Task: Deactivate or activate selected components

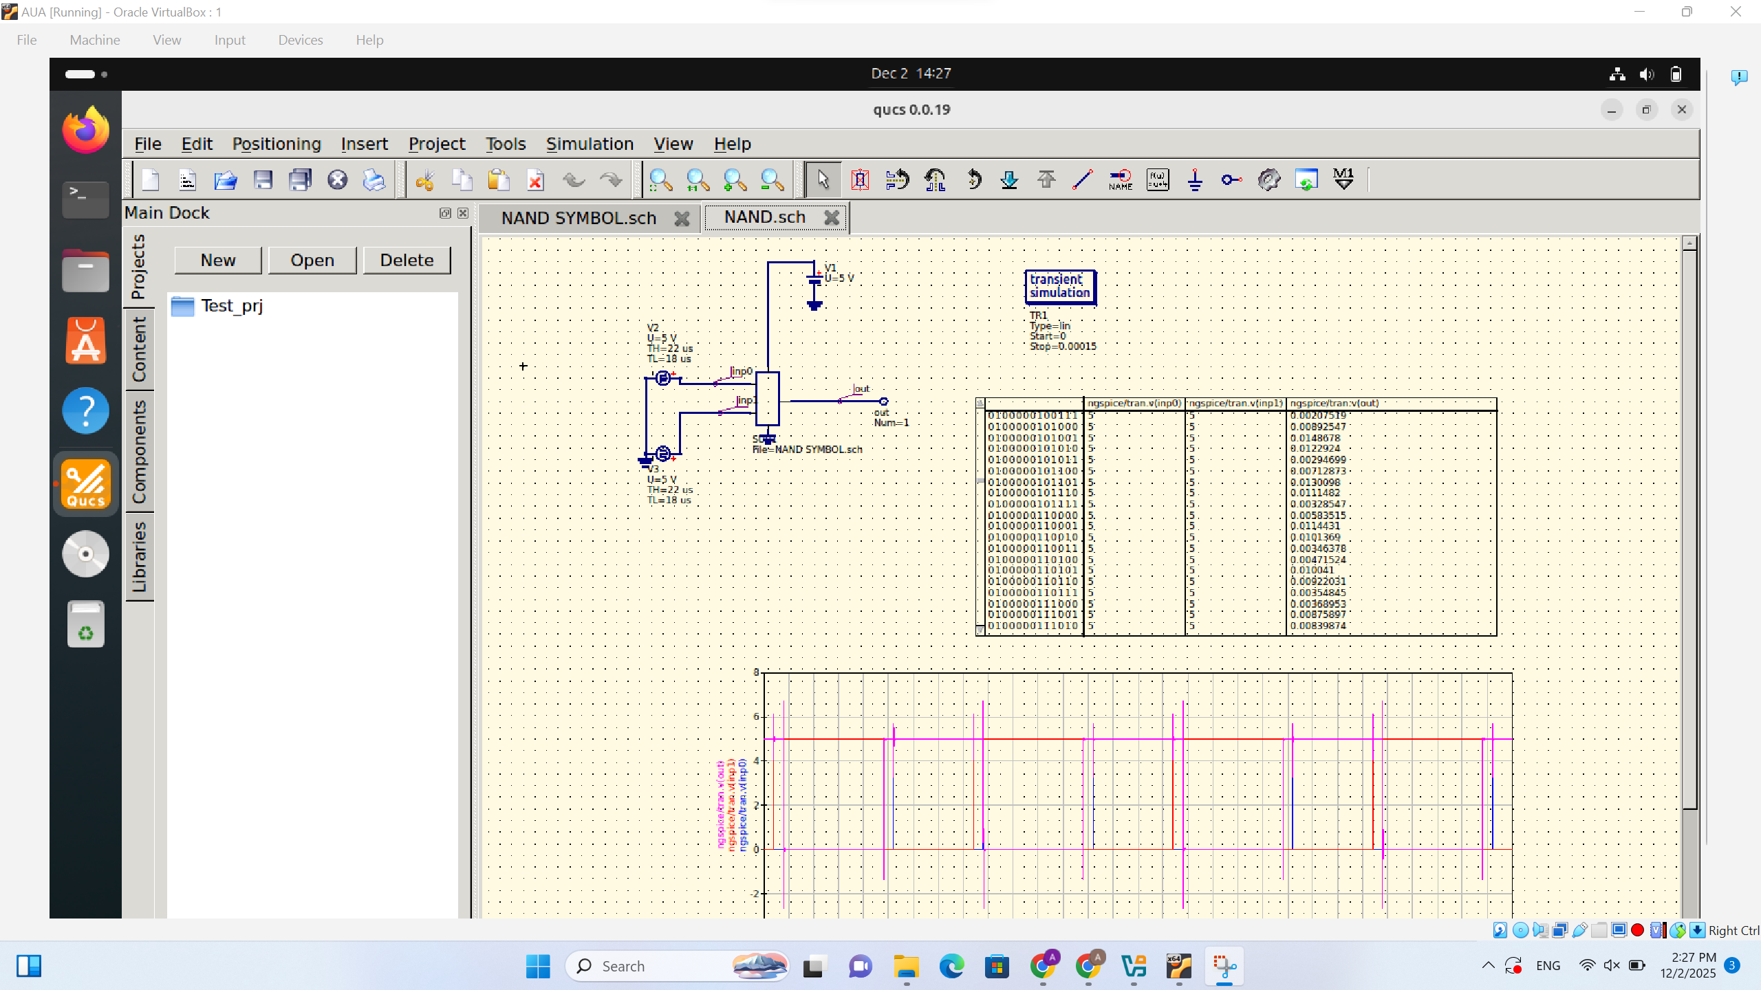Action: click(860, 180)
